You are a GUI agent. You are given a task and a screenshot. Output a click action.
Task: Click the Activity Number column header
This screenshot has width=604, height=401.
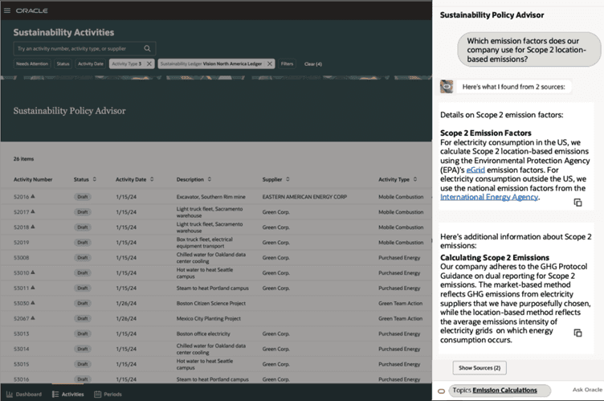tap(33, 179)
